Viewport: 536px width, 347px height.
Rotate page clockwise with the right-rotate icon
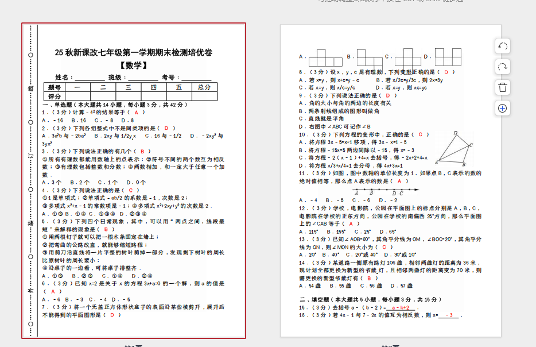point(502,67)
